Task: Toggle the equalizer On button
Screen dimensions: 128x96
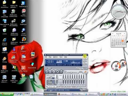Action: click(x=49, y=81)
